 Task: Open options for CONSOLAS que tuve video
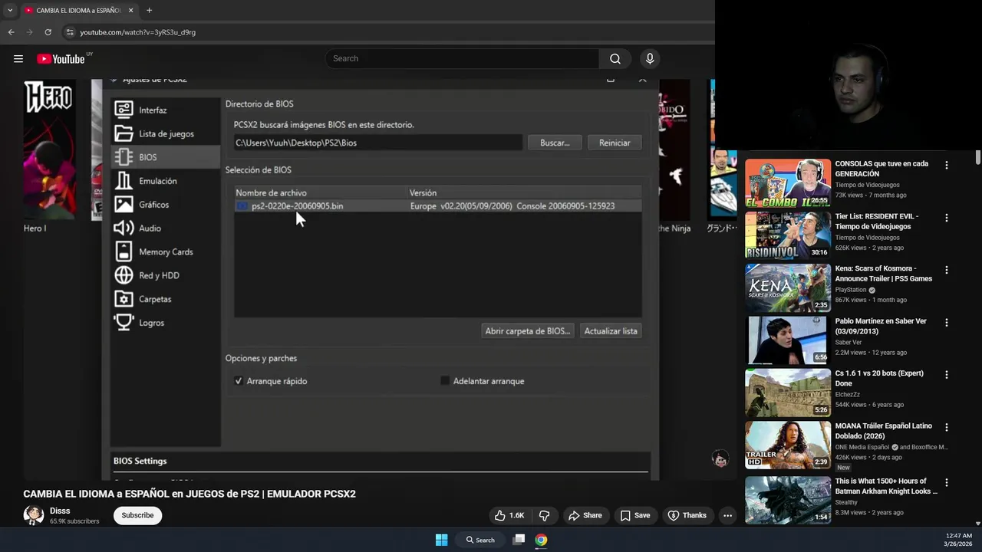(946, 165)
